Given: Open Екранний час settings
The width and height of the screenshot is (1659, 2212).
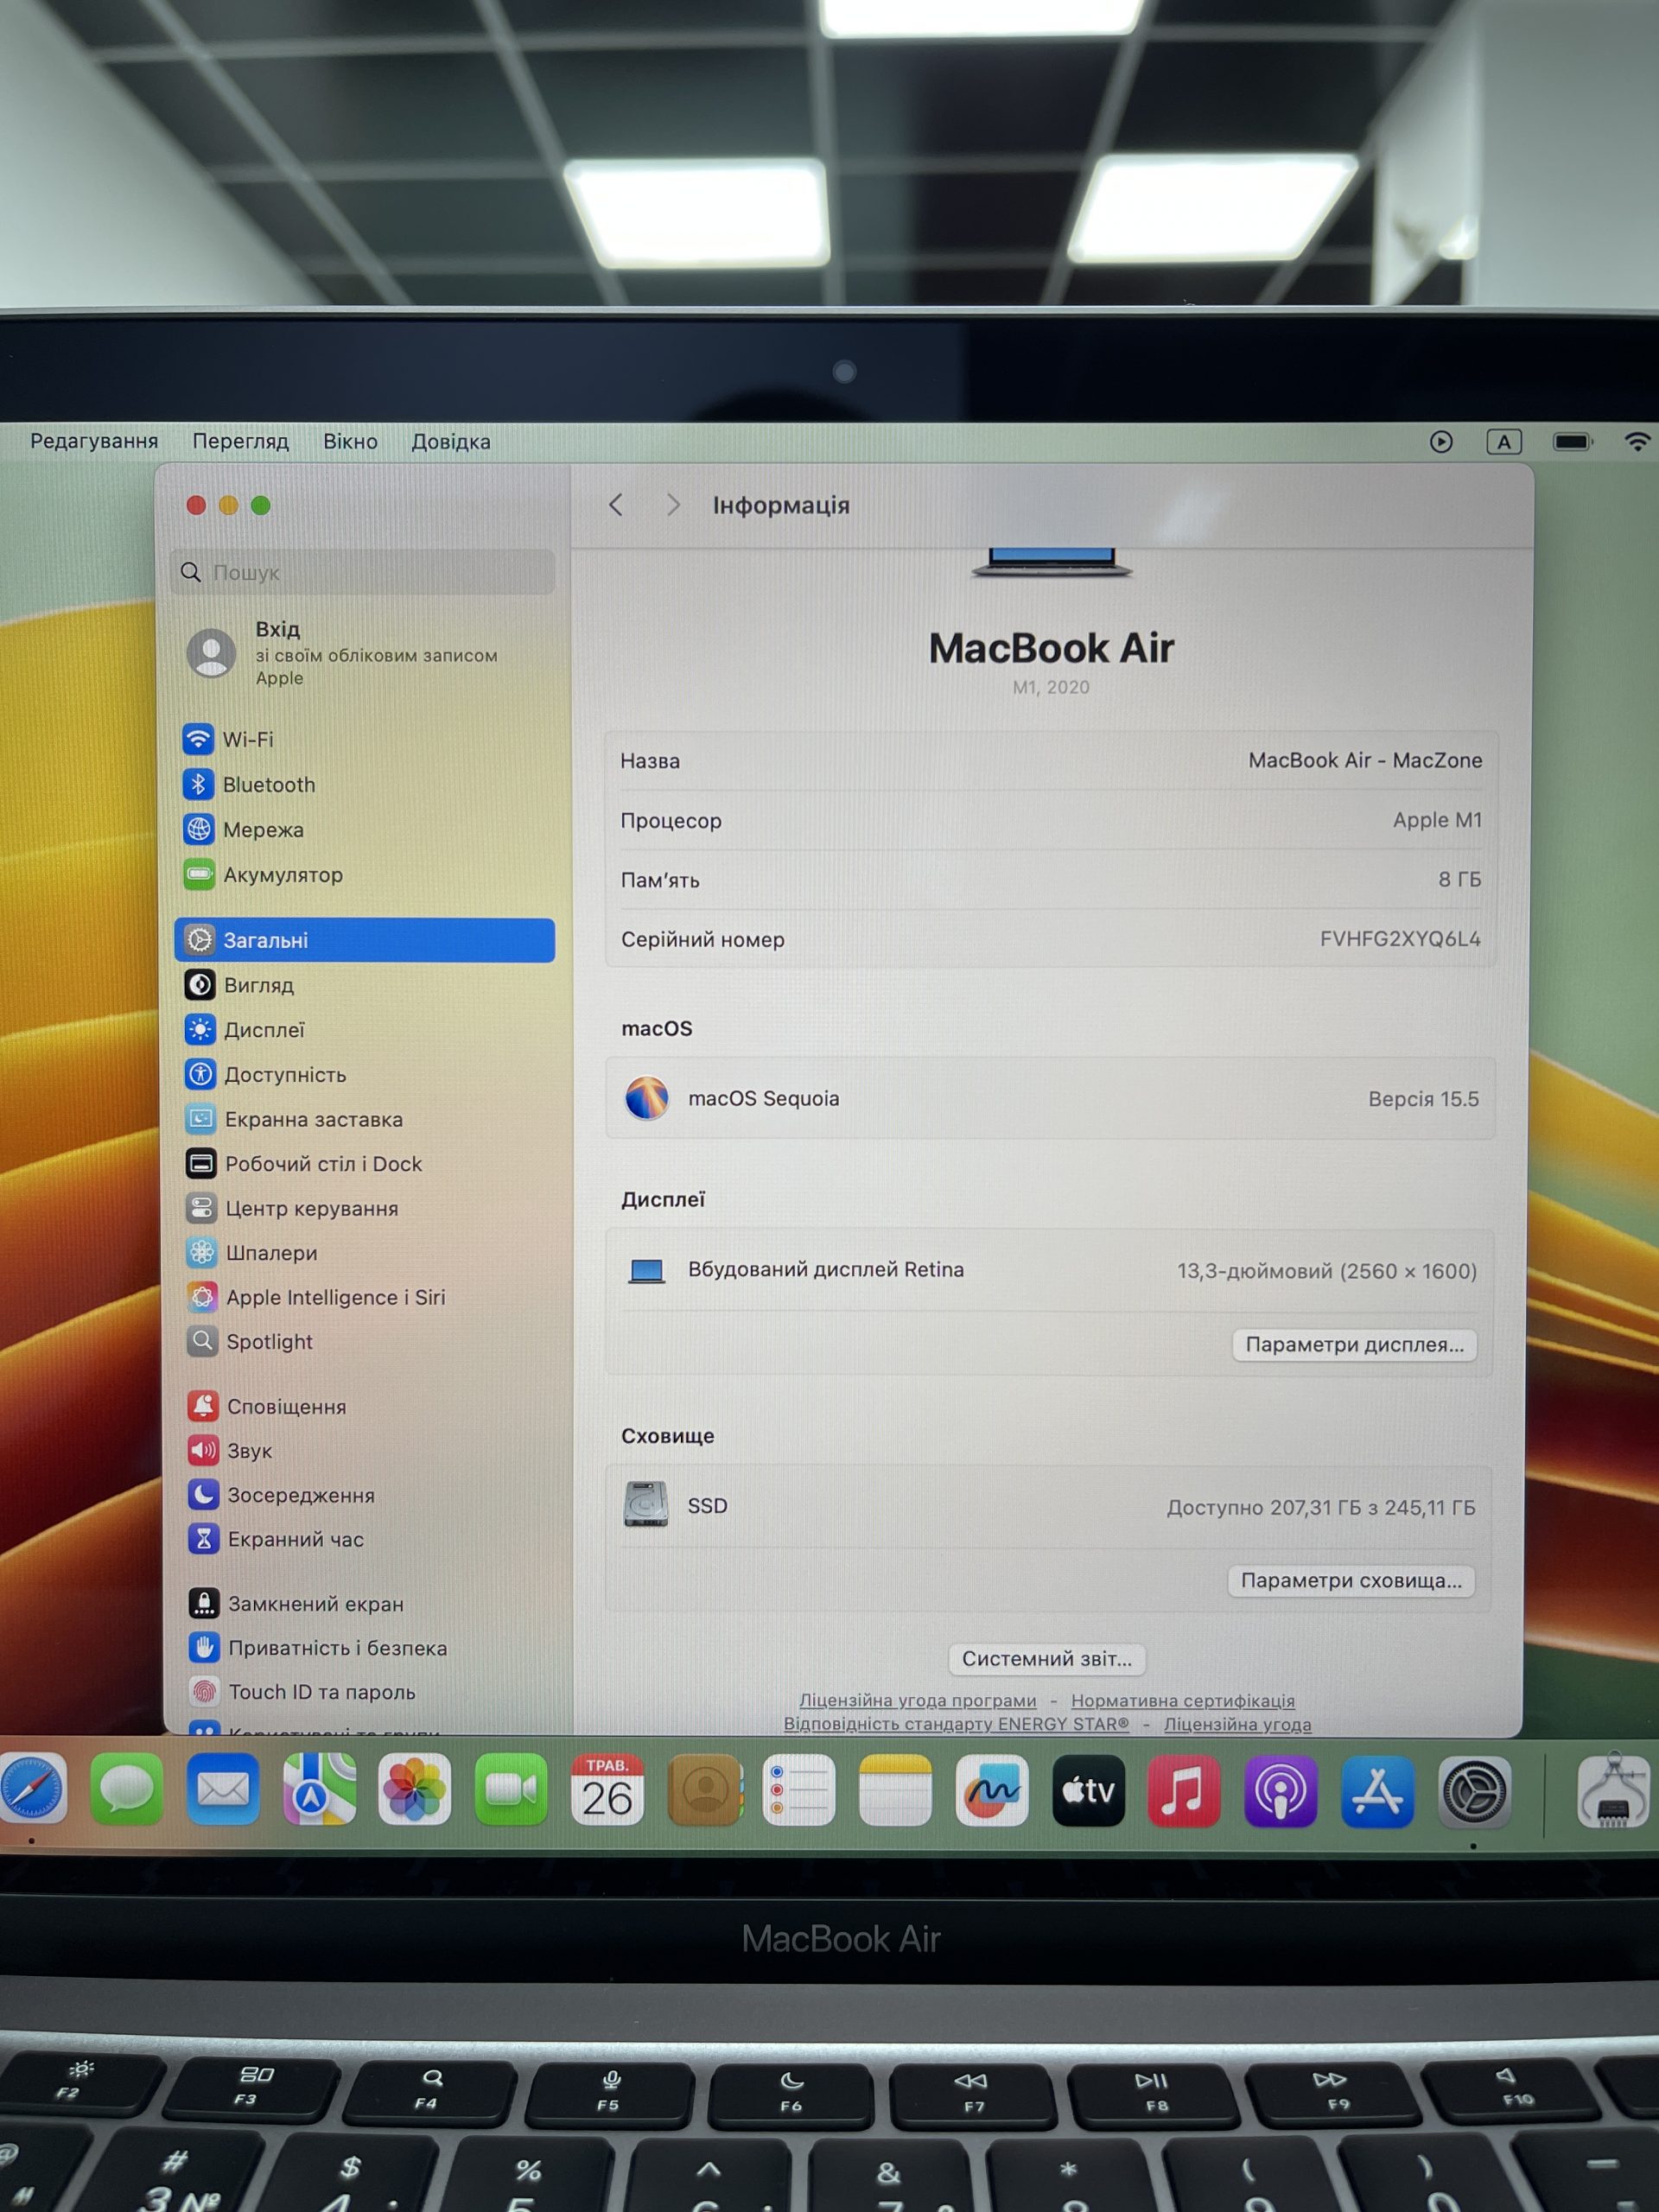Looking at the screenshot, I should [276, 1539].
